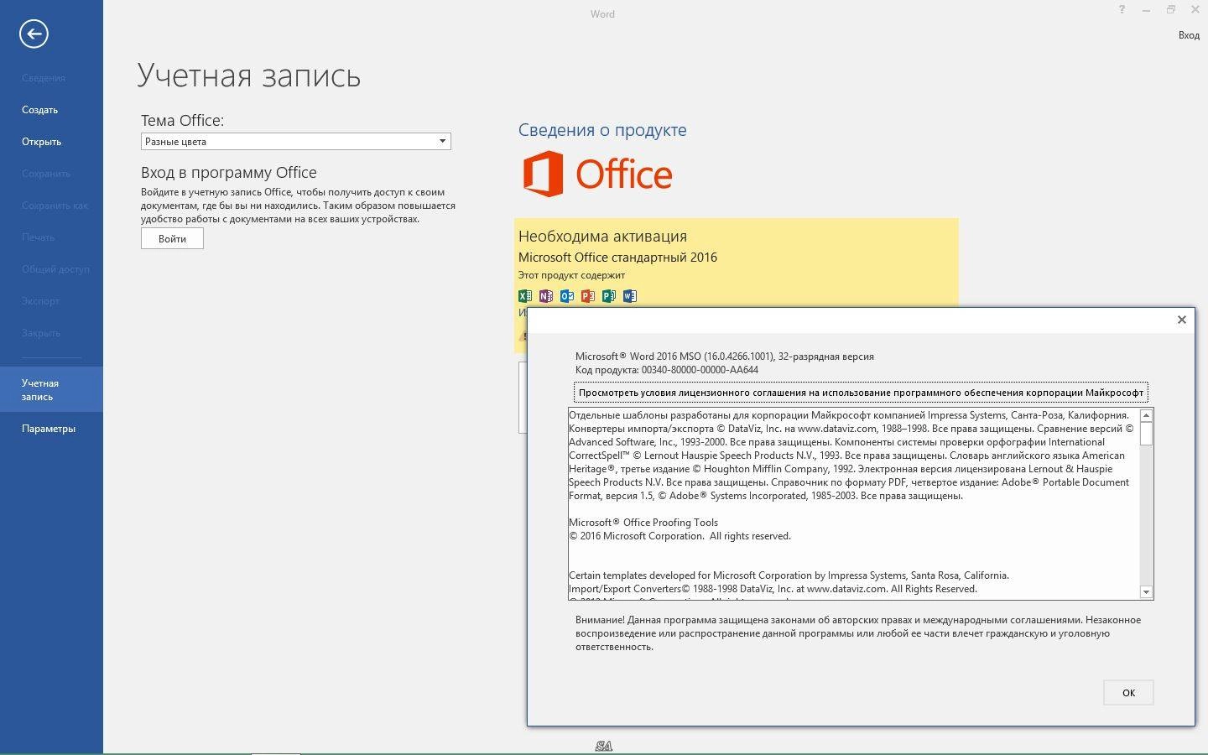
Task: Click the Word app icon
Action: pos(630,296)
